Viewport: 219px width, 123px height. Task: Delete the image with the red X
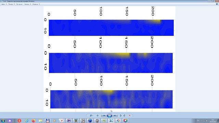pos(130,115)
